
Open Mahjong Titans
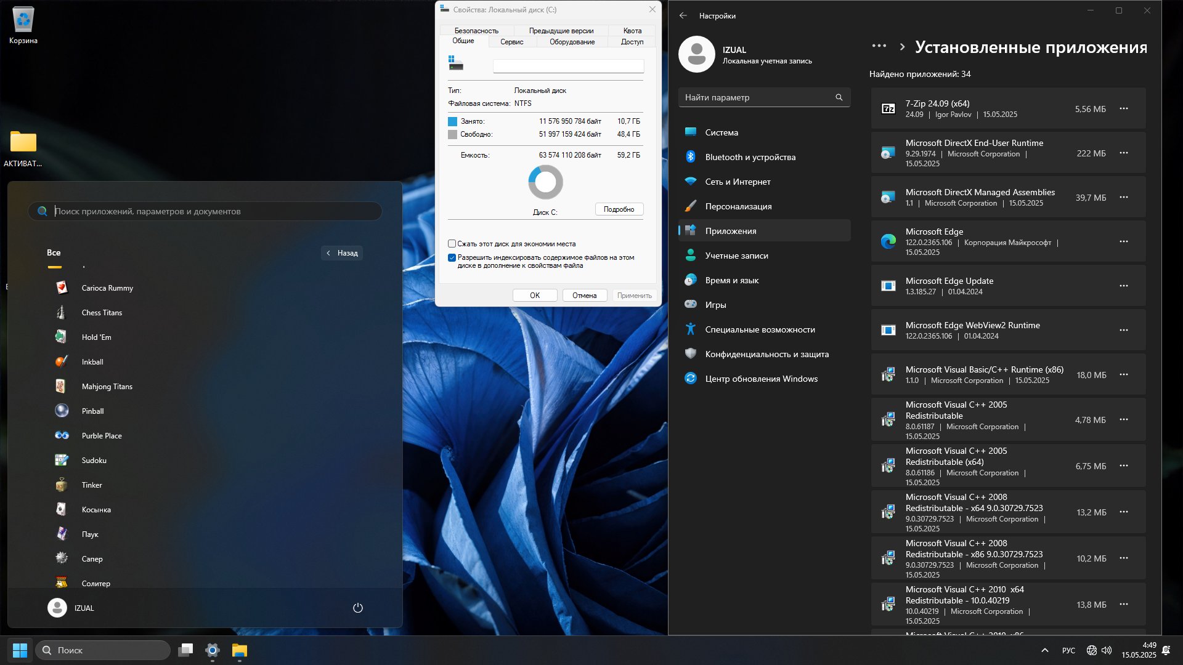(107, 387)
